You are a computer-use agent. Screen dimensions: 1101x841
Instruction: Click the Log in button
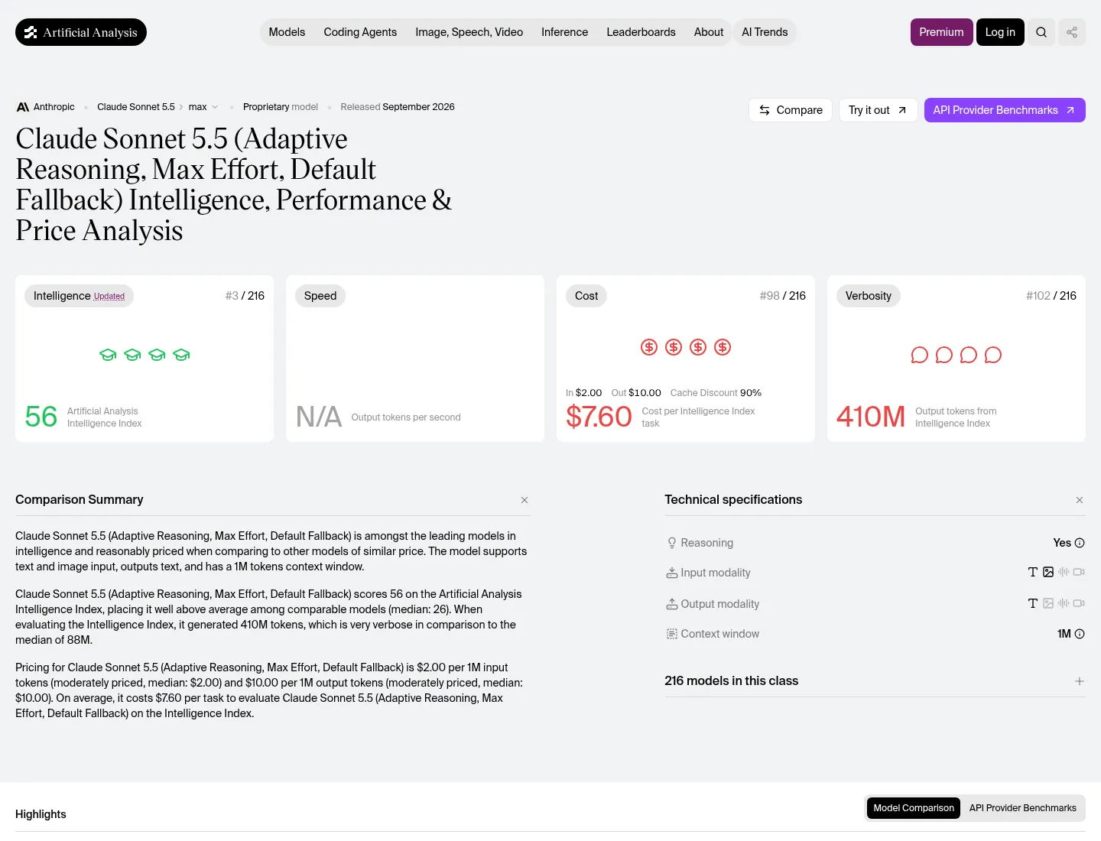tap(1000, 32)
